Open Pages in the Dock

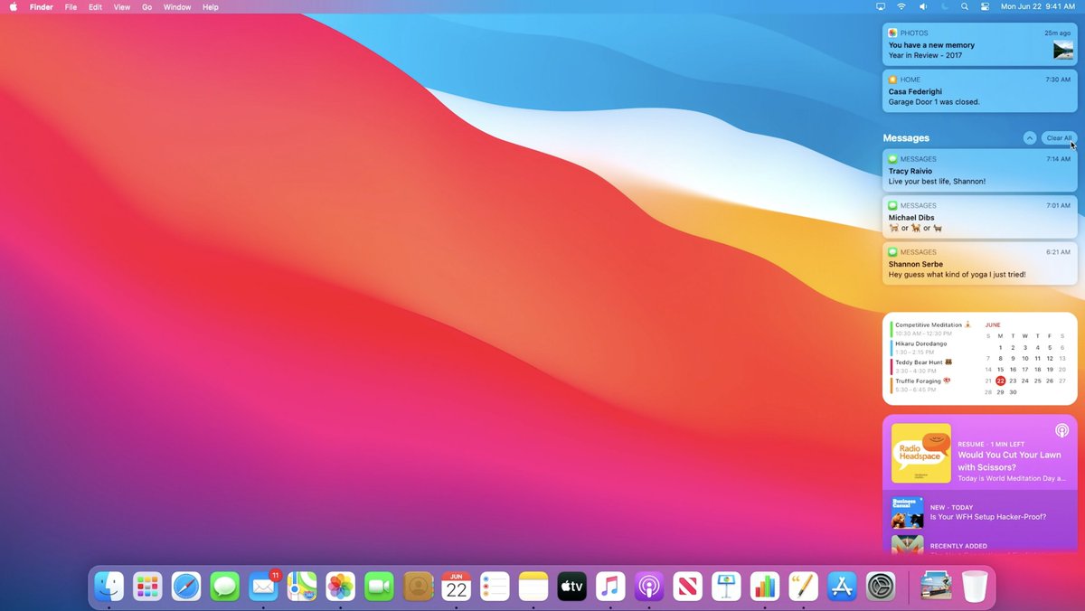click(x=803, y=587)
